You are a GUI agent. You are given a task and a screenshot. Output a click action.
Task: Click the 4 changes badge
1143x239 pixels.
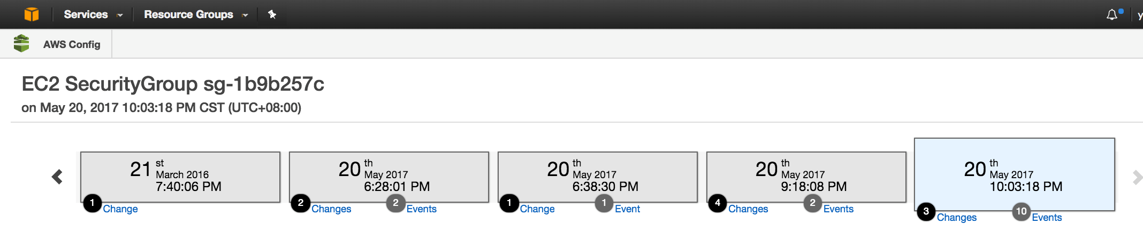click(x=717, y=203)
